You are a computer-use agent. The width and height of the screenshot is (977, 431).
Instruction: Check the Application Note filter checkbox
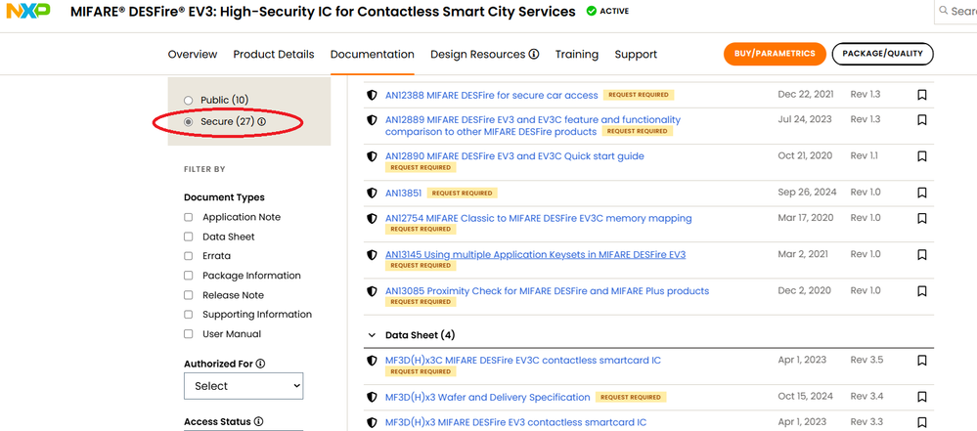[x=189, y=218]
